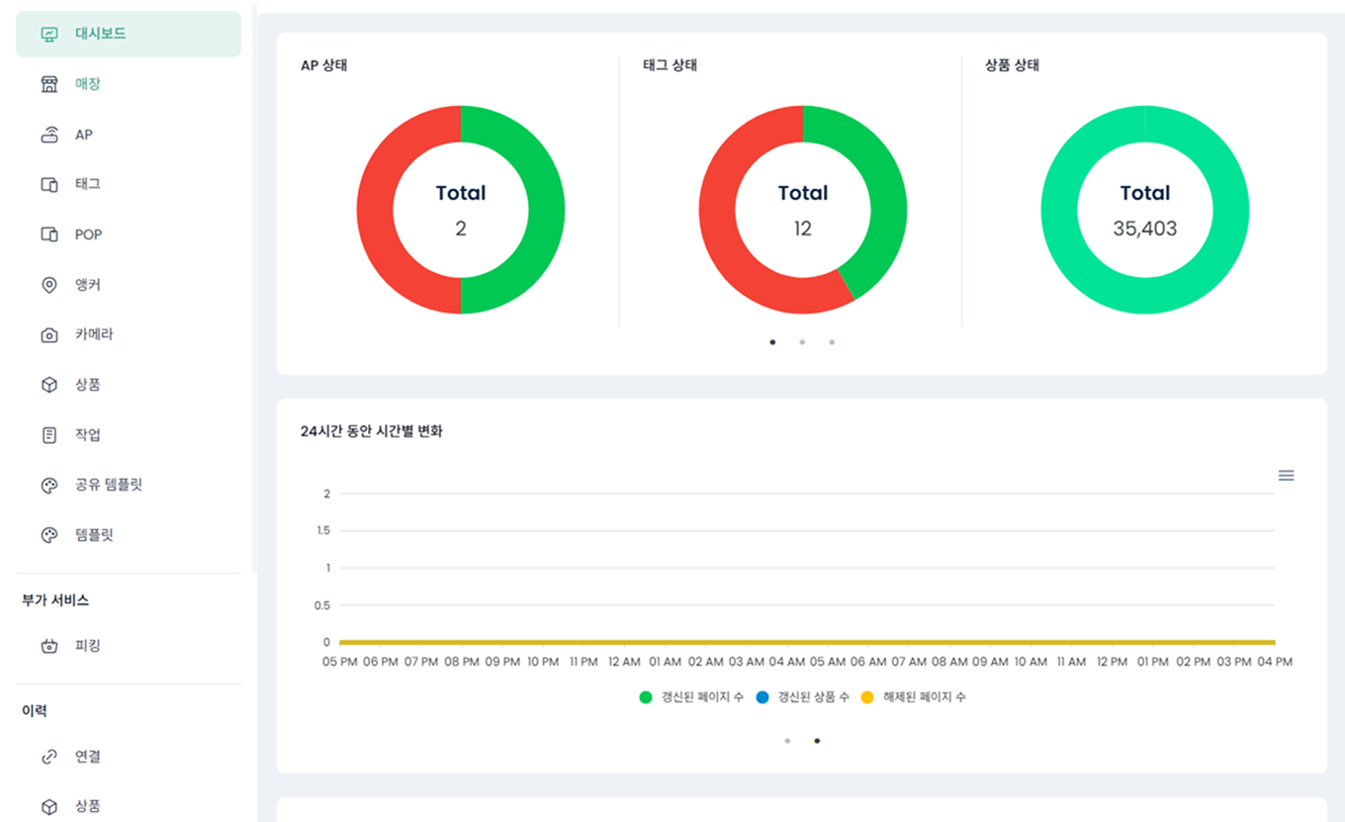Open 상품 menu label above 작업
This screenshot has height=822, width=1345.
88,385
